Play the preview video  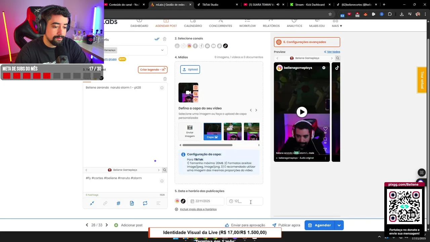(302, 112)
